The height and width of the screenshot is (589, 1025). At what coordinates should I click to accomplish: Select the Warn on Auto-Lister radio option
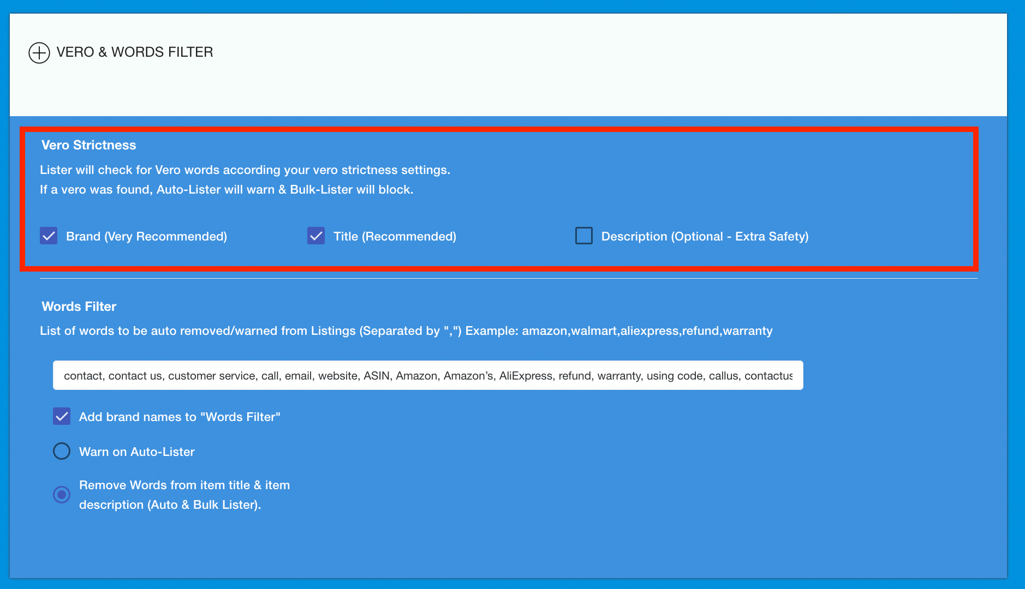point(62,451)
